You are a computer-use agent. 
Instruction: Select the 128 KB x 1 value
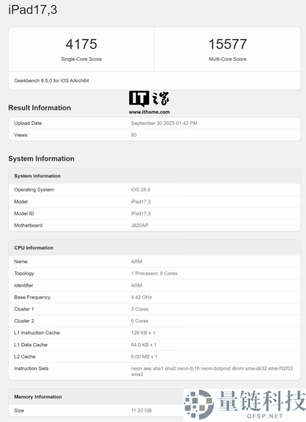[144, 332]
